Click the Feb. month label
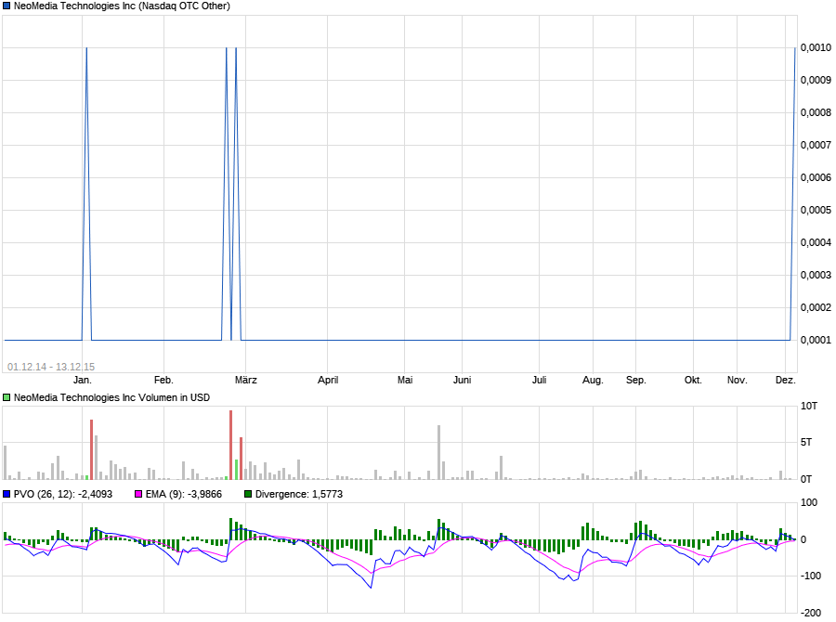 coord(163,380)
